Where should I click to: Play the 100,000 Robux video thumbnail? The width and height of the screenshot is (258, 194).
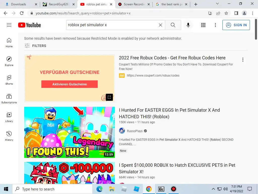click(70, 173)
